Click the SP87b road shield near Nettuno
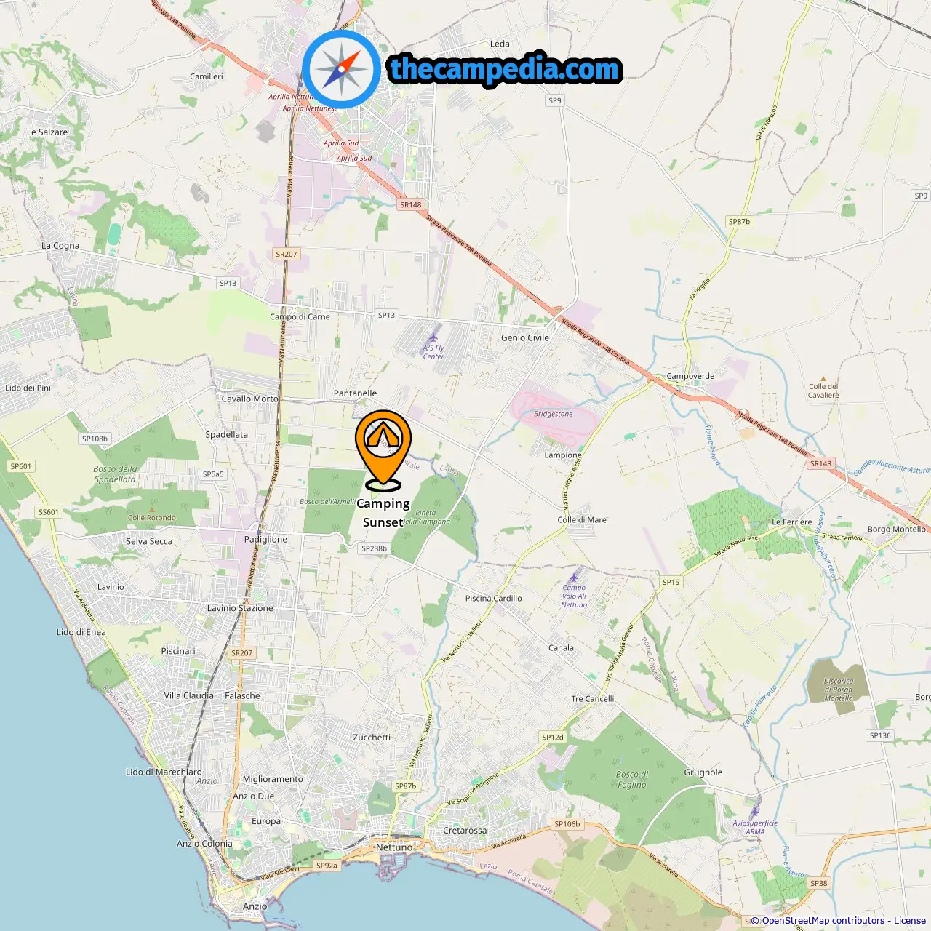Viewport: 931px width, 931px height. point(406,786)
